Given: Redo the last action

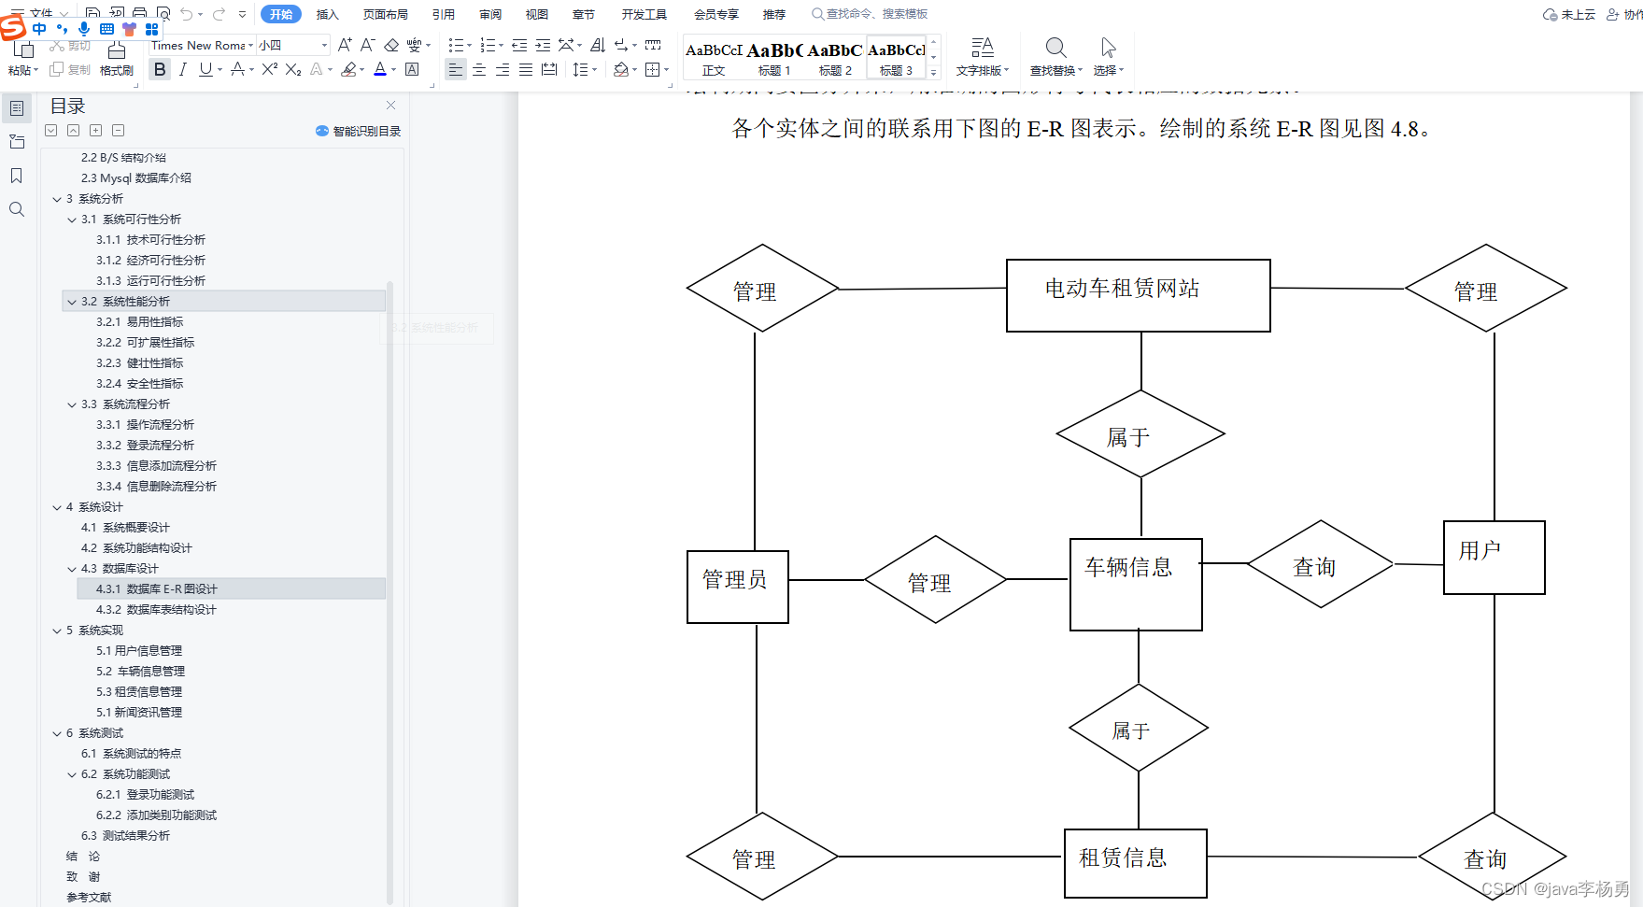Looking at the screenshot, I should [219, 14].
